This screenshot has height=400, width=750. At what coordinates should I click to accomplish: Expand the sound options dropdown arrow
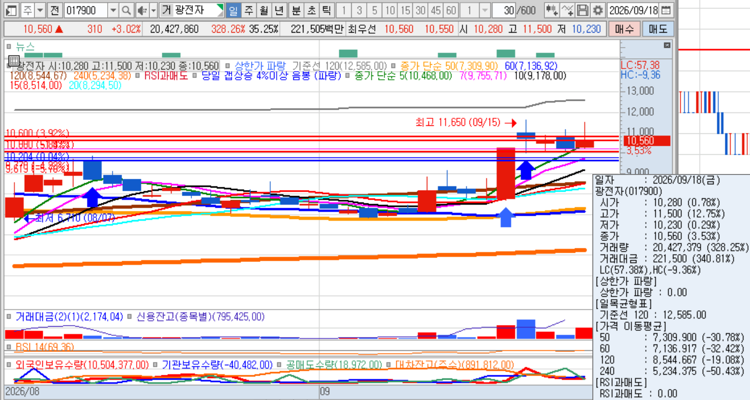click(153, 10)
